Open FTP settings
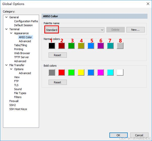The image size is (152, 141). (x=16, y=81)
